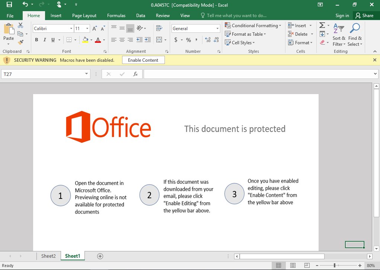The height and width of the screenshot is (270, 380).
Task: Click the Format Painter brush icon
Action: [x=20, y=42]
